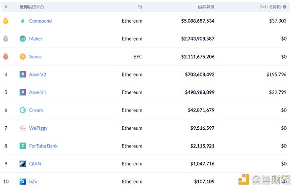Click the 24H liquidation column header
This screenshot has height=190, width=296.
tap(270, 7)
